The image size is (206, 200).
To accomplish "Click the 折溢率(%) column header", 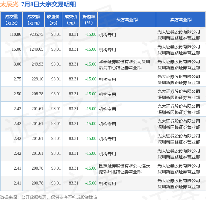I will point(89,20).
